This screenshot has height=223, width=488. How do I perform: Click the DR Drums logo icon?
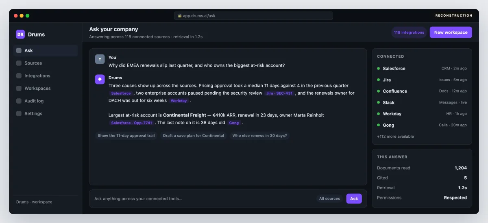(x=20, y=35)
